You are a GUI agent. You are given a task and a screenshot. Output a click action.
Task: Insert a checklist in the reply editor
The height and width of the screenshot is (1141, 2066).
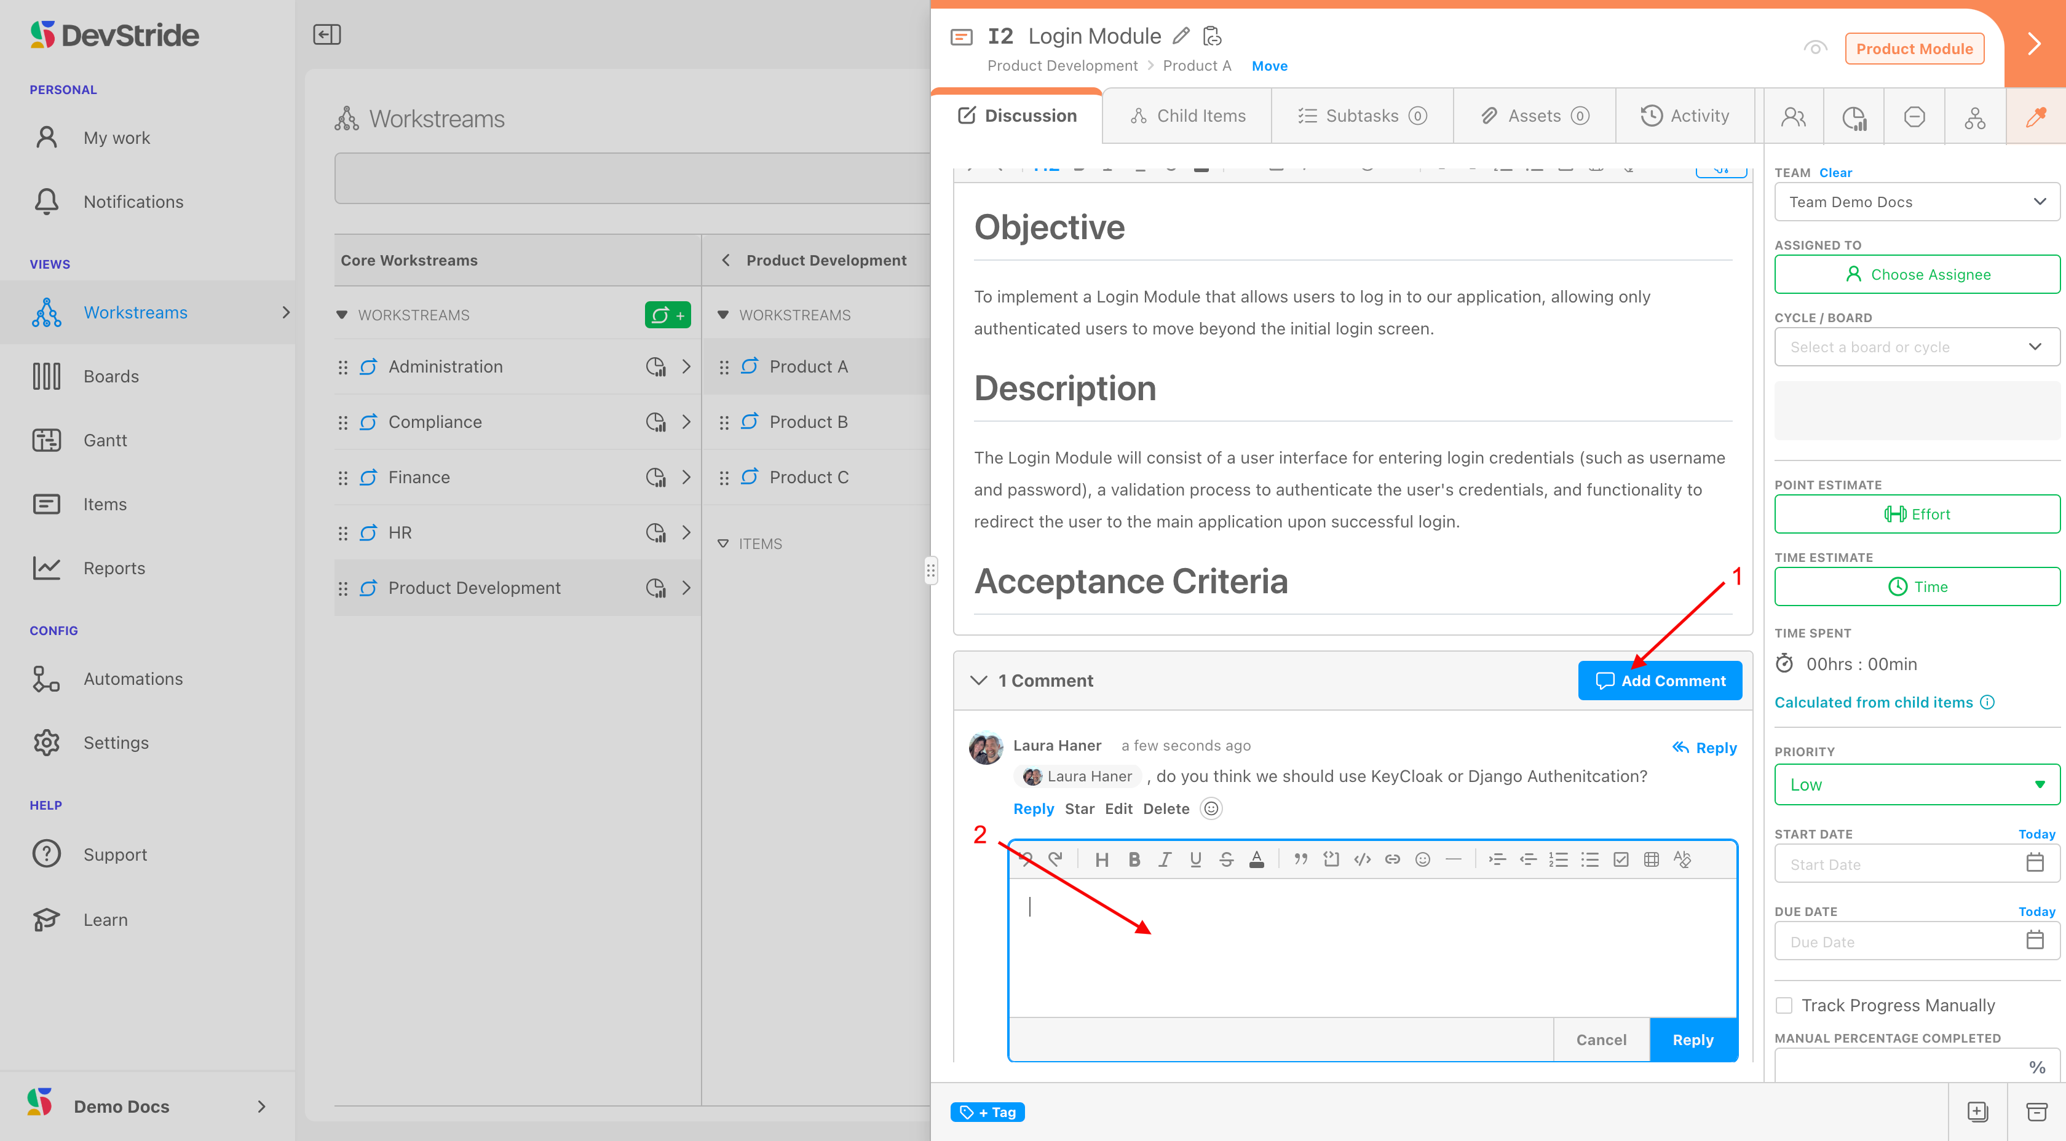click(x=1621, y=859)
